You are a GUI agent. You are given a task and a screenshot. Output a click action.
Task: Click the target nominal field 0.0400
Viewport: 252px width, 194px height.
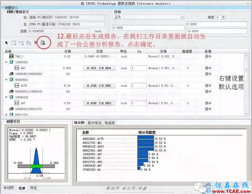[x=148, y=28]
